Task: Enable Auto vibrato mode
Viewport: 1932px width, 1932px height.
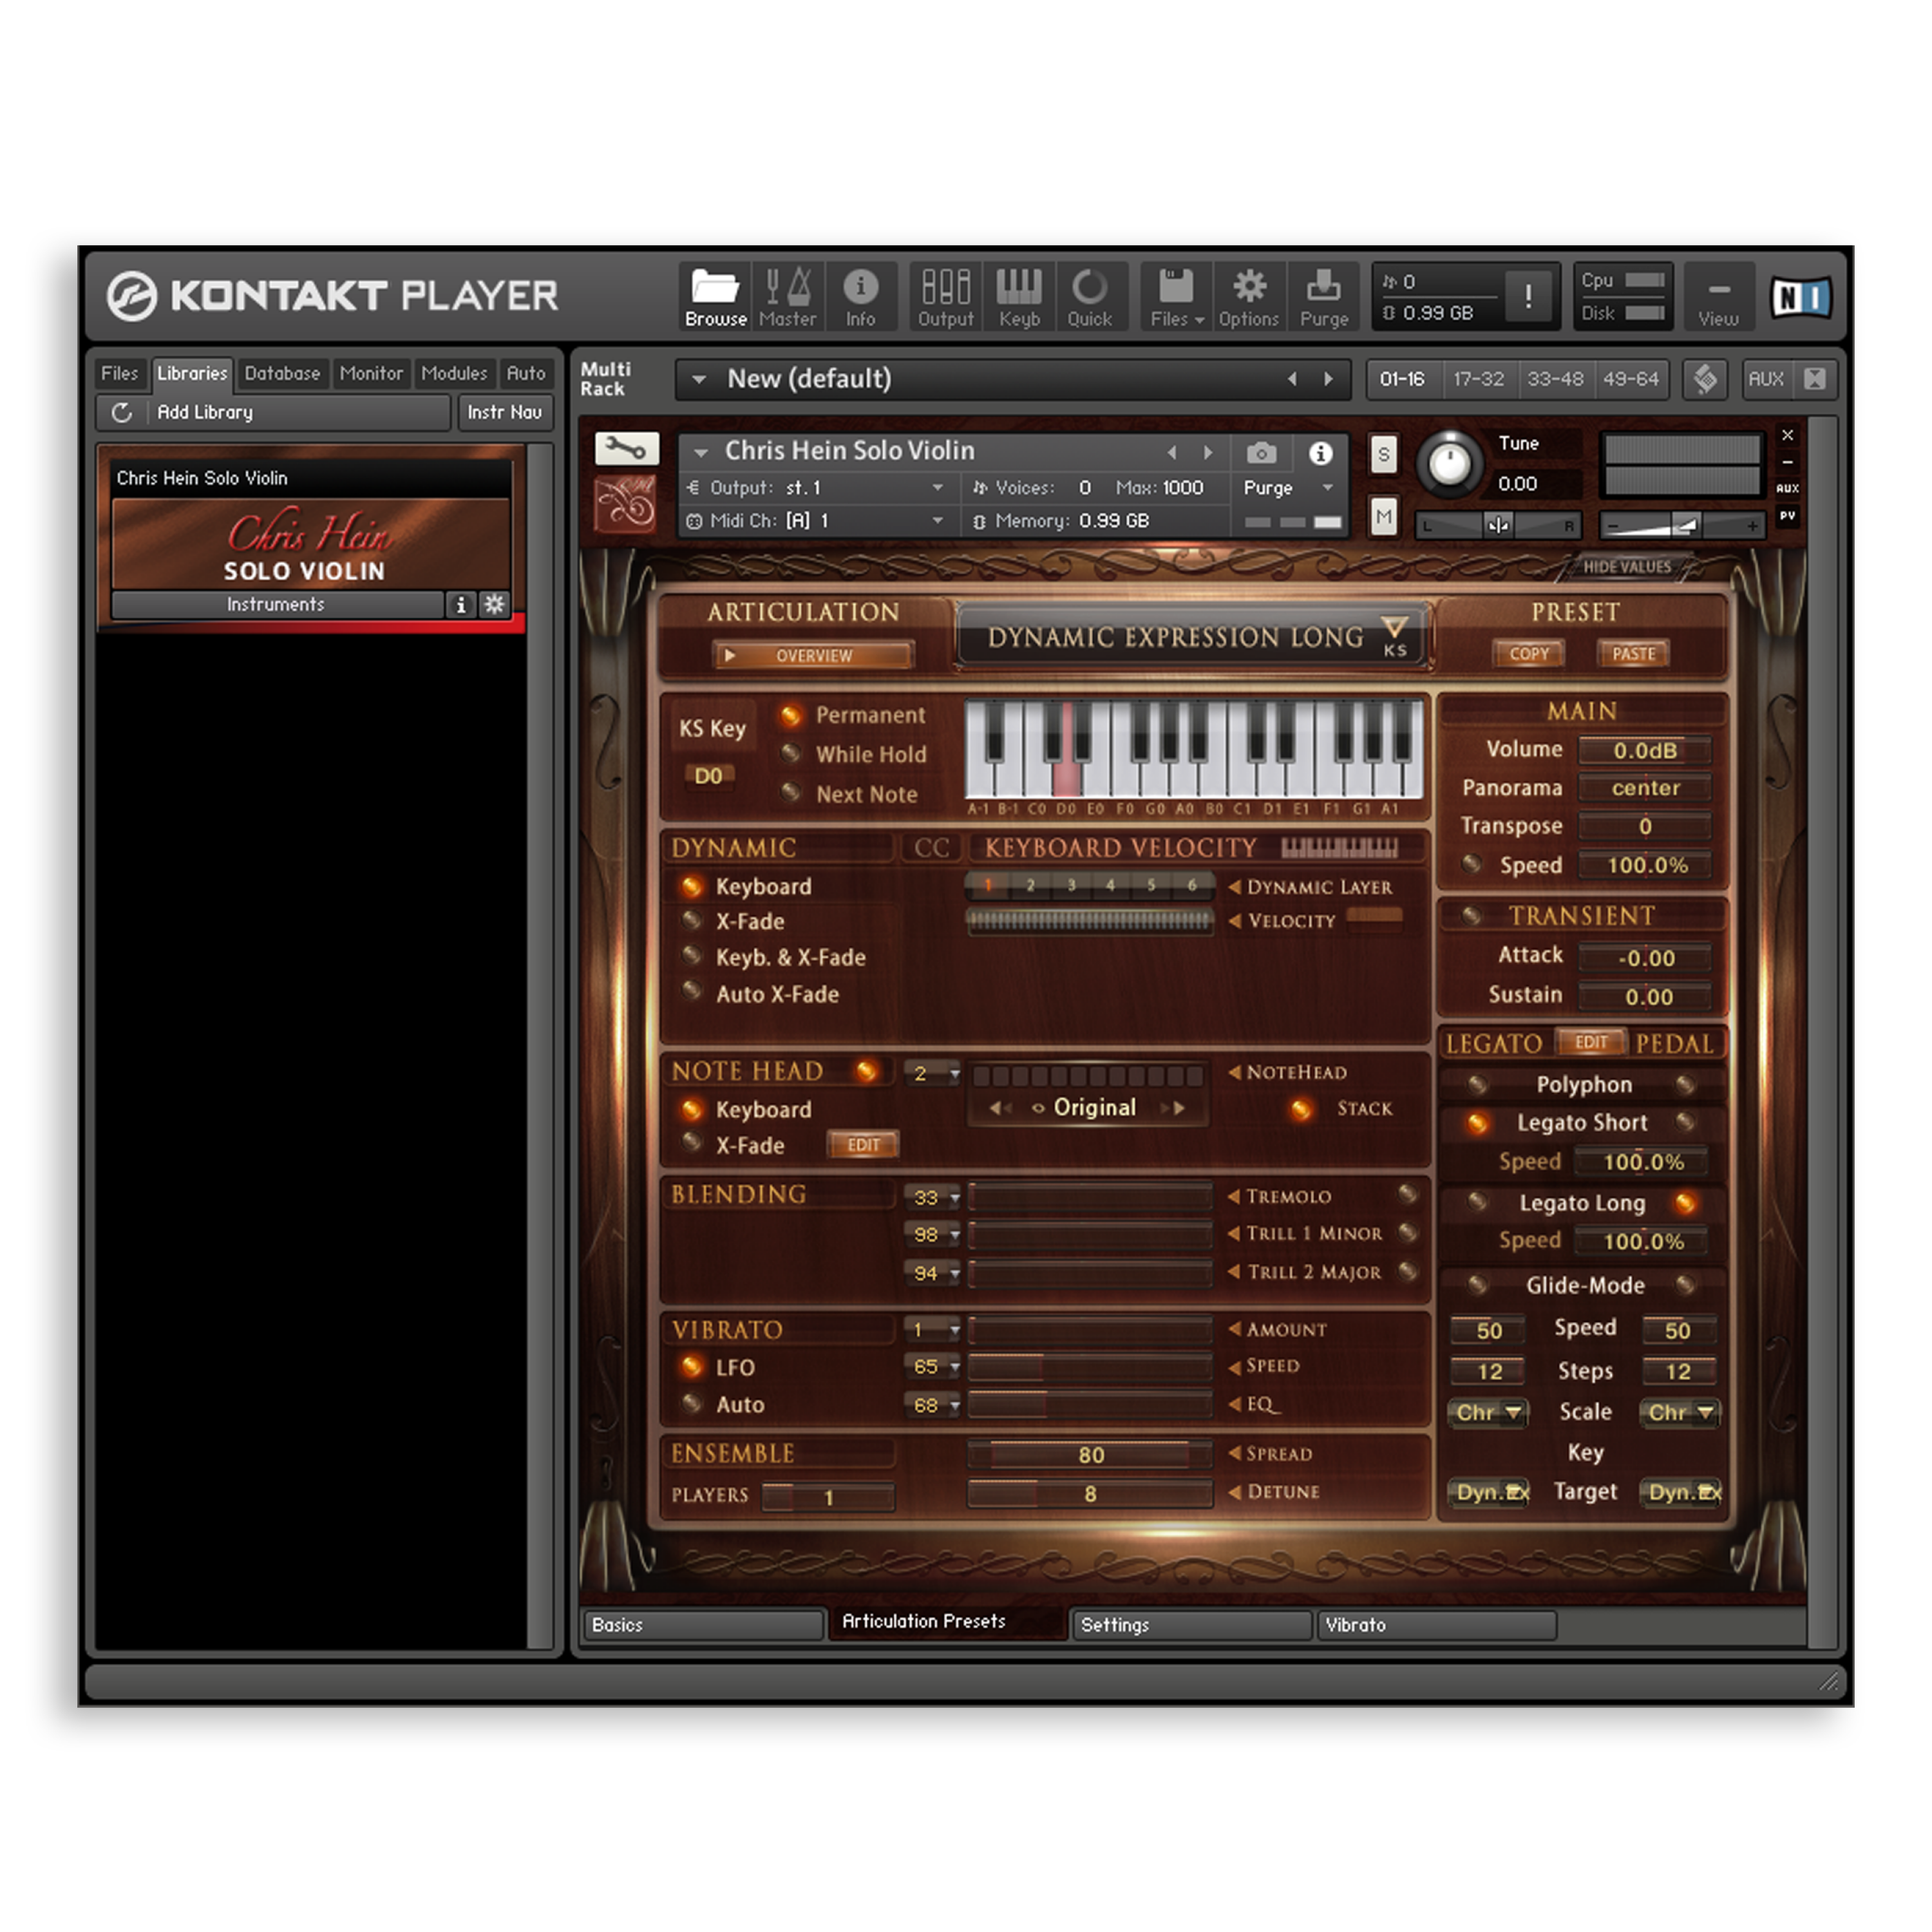Action: [692, 1403]
